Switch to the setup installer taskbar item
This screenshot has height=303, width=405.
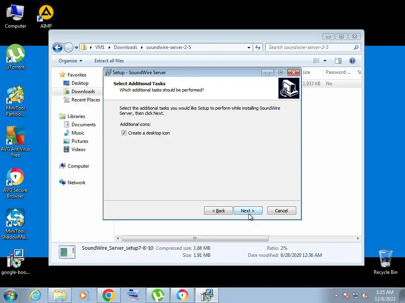pyautogui.click(x=206, y=295)
